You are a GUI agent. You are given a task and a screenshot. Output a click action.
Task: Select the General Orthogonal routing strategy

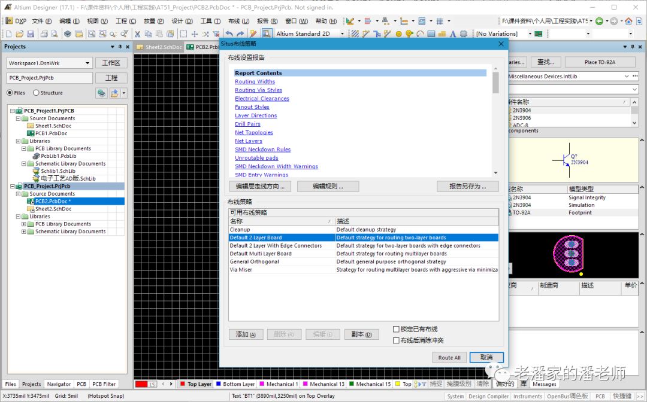[x=254, y=261]
